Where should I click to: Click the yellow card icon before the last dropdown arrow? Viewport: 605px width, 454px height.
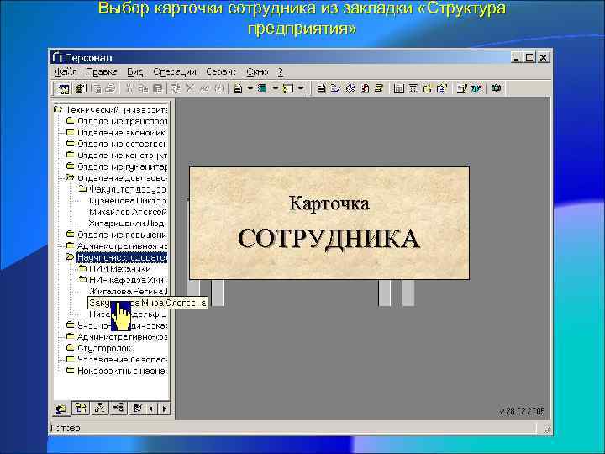point(288,88)
